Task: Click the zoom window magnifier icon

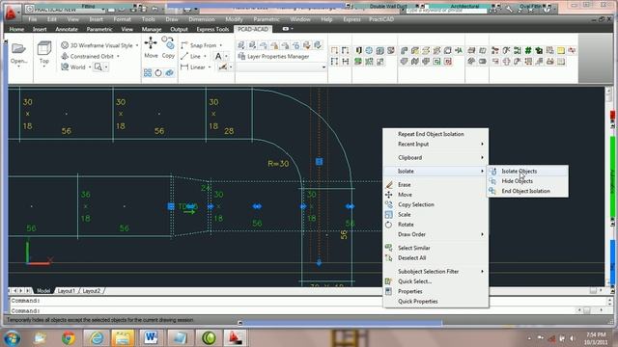Action: [98, 67]
